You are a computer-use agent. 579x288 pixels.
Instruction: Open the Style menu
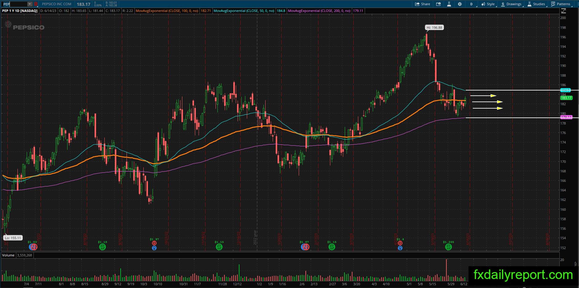pos(488,4)
